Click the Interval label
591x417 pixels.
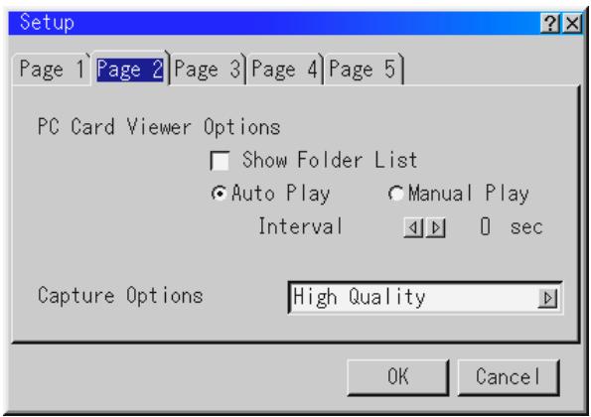[x=300, y=226]
